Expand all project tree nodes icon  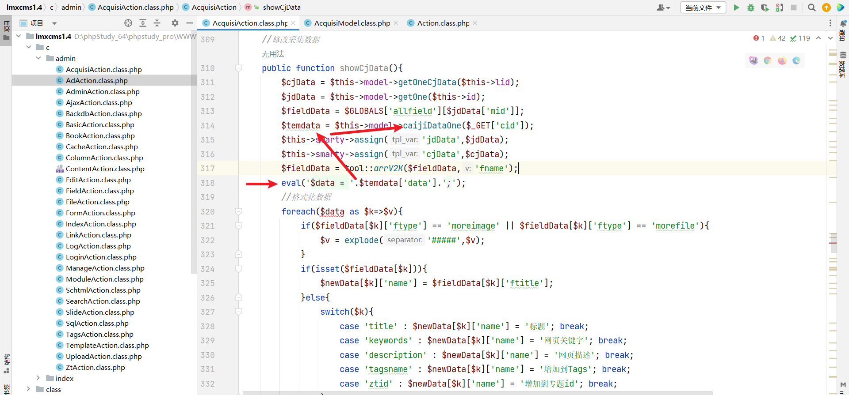point(142,23)
